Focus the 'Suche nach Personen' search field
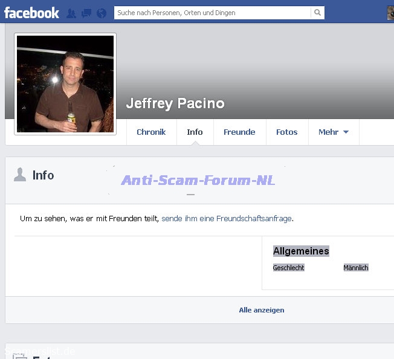Image resolution: width=394 pixels, height=359 pixels. [212, 13]
